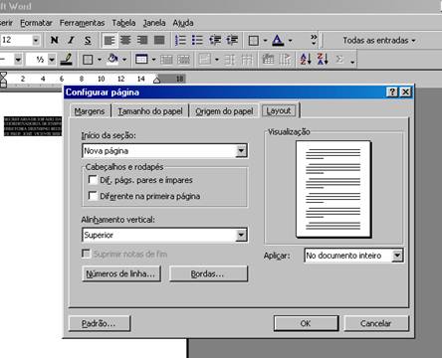Apply bulleted list formatting
The image size is (442, 358).
197,41
